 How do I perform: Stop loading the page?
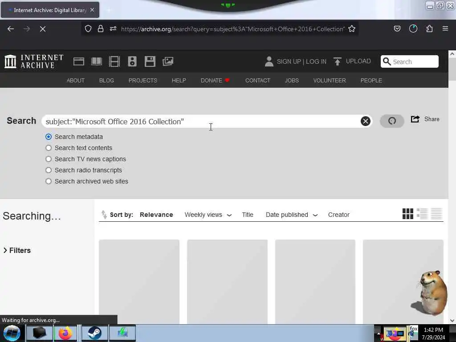pyautogui.click(x=43, y=29)
